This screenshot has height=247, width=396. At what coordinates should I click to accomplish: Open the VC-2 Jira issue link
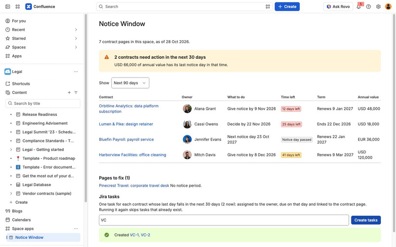(x=145, y=235)
